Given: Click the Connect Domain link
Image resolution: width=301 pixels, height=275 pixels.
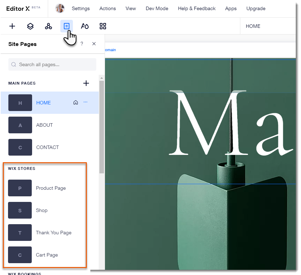Looking at the screenshot, I should [110, 50].
